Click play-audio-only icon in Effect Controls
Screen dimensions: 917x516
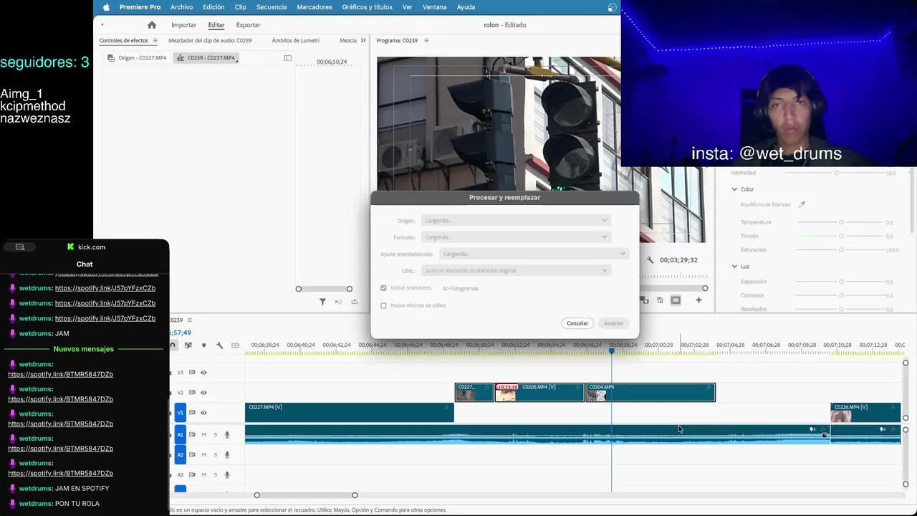pos(338,302)
